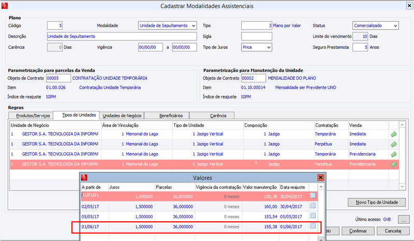414x241 pixels.
Task: Click the money icon on the highlighted Perpétua Previdenciaria row
Action: tap(394, 164)
